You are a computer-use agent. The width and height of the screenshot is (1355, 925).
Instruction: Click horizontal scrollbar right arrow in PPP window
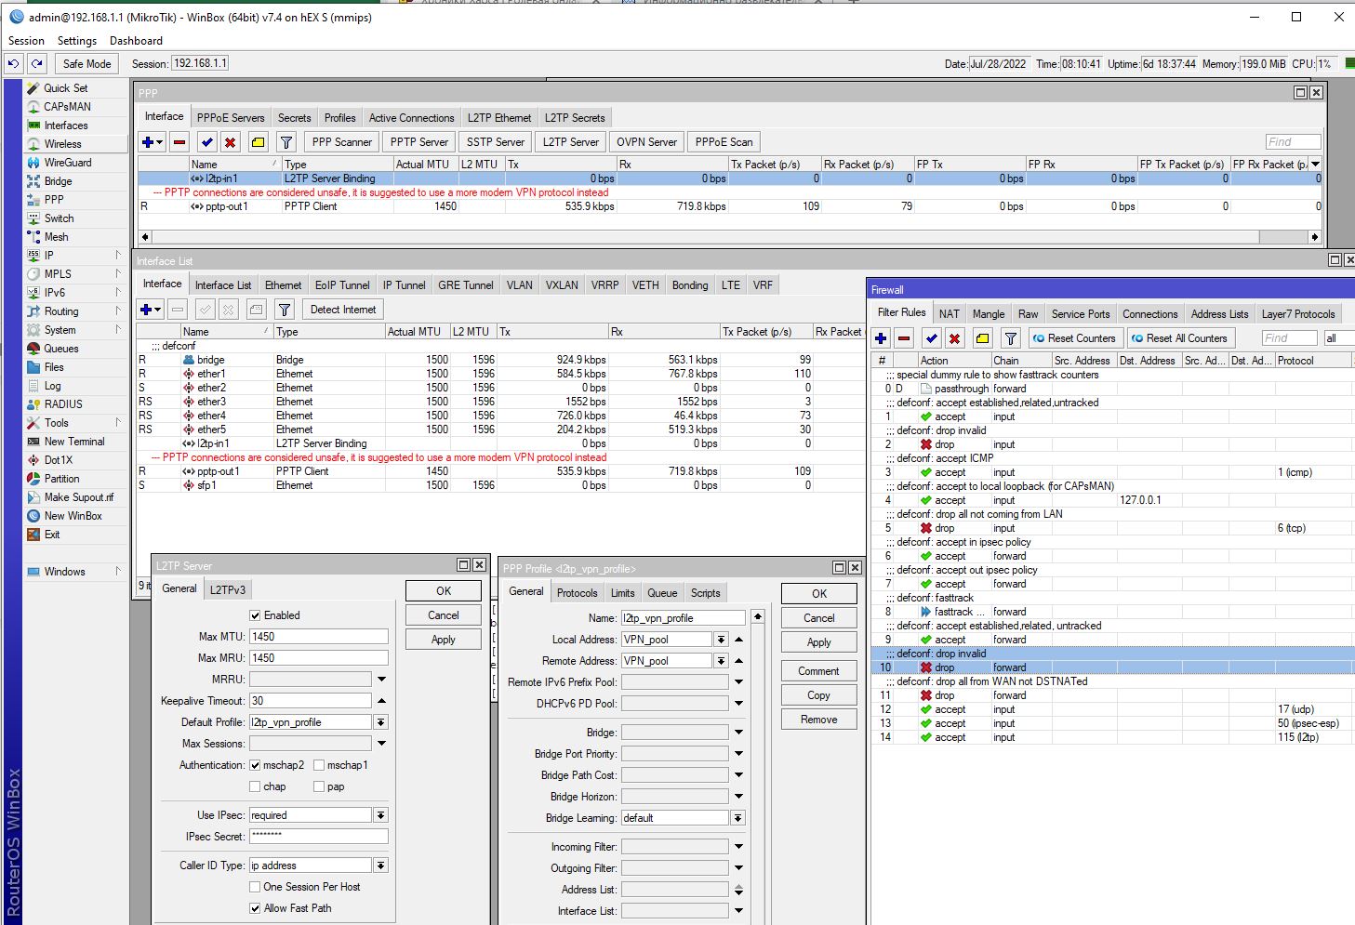coord(1314,237)
